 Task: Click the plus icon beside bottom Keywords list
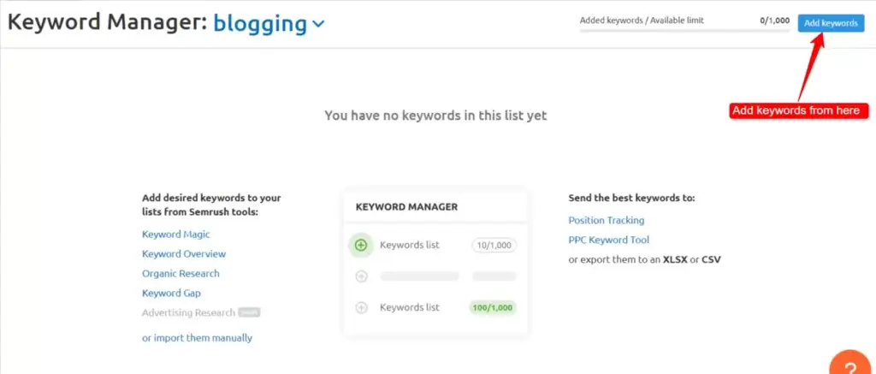pyautogui.click(x=361, y=307)
